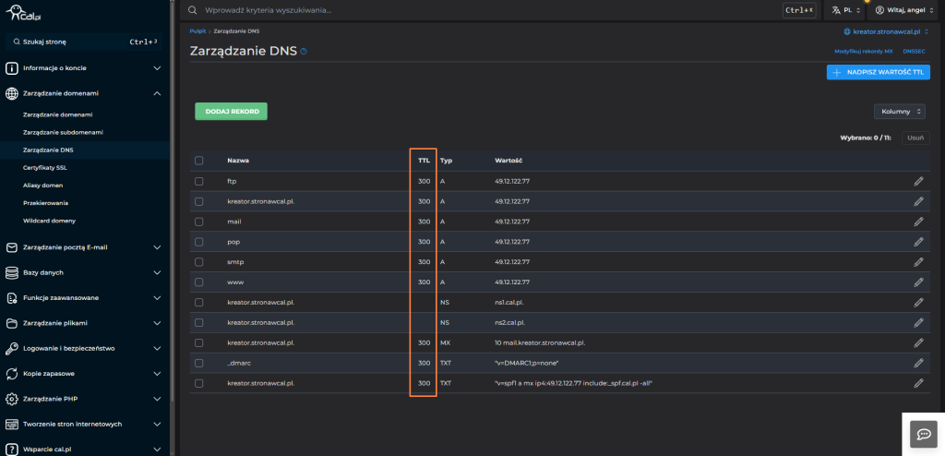Click the Kopie zapasowe refresh icon
This screenshot has width=945, height=456.
11,374
